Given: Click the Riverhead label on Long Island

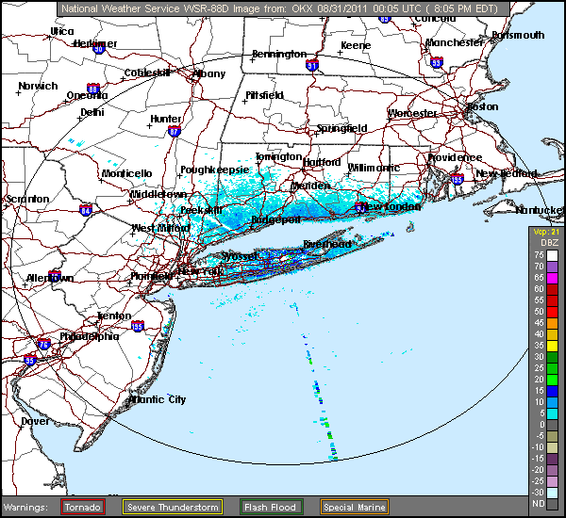Looking at the screenshot, I should tap(327, 244).
